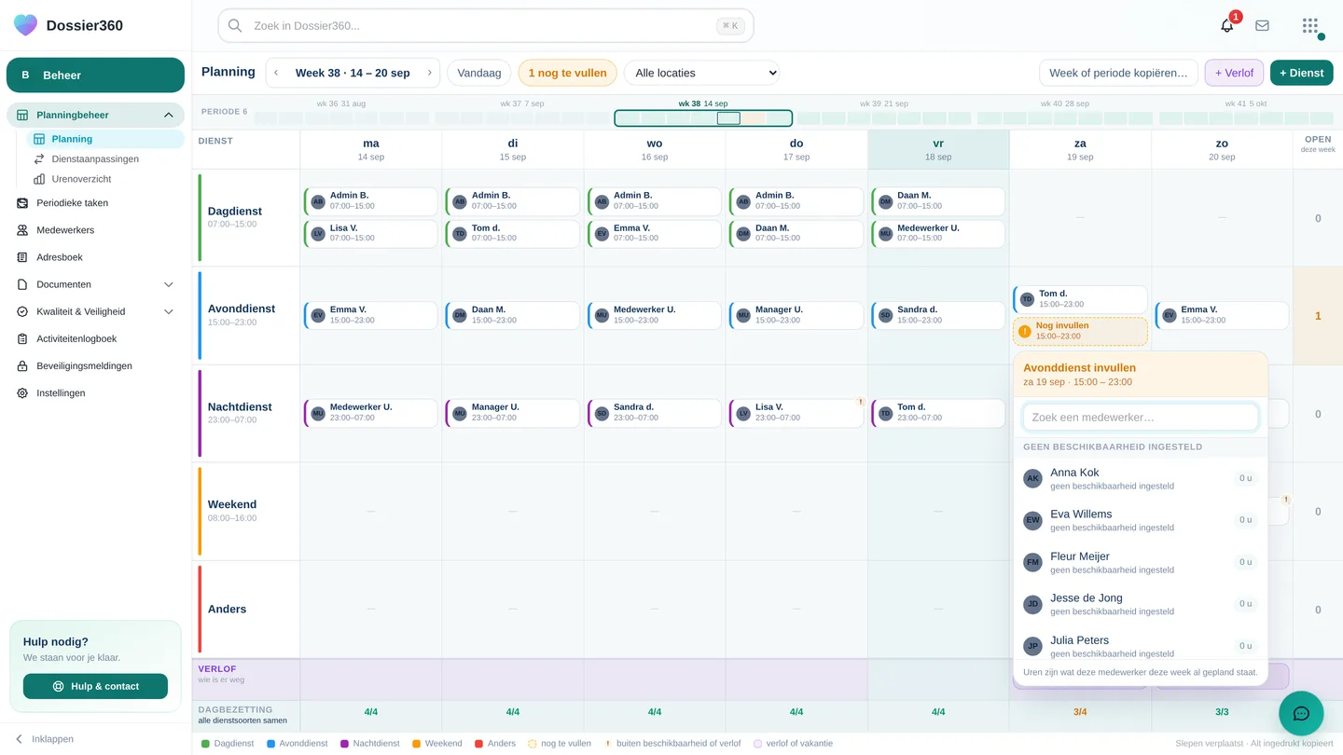Go to next week with right chevron

click(429, 73)
